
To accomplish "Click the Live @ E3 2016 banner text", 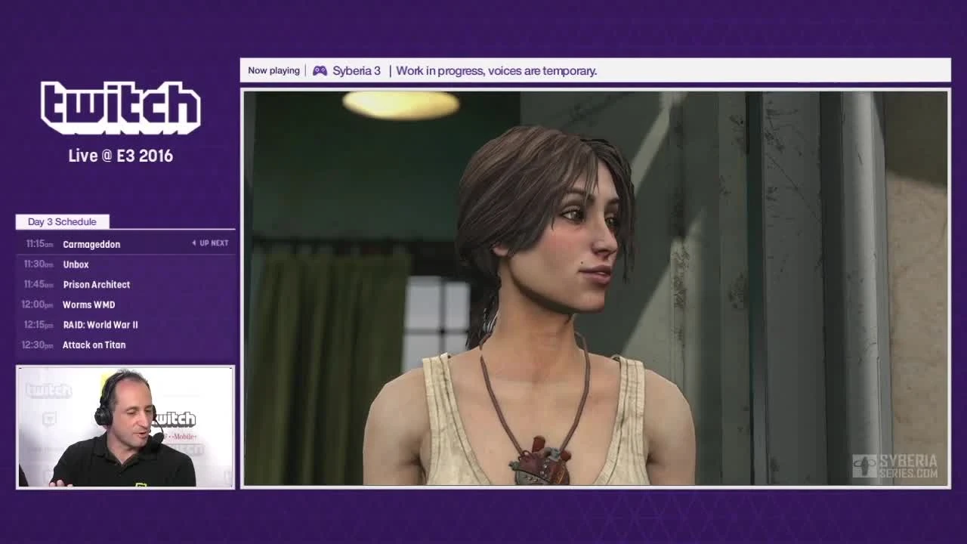I will point(122,156).
